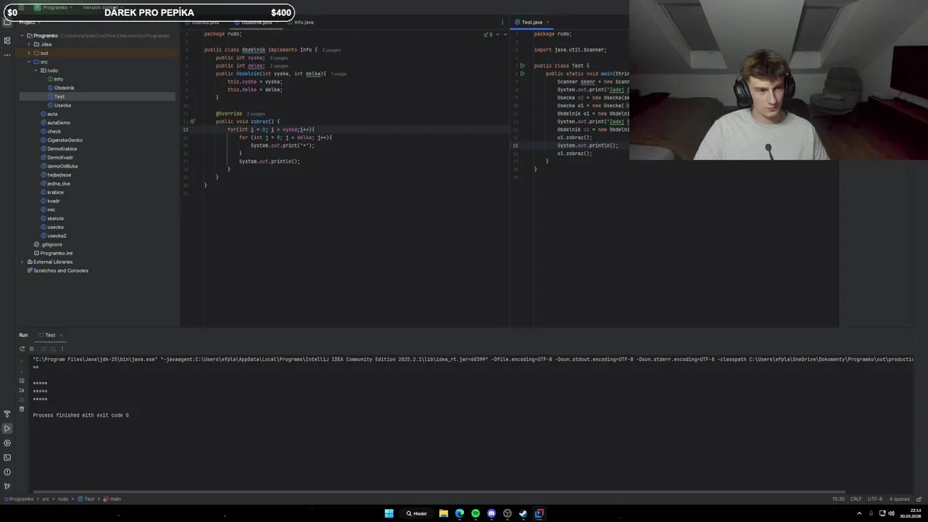This screenshot has height=522, width=928.
Task: Open Spotify from the taskbar
Action: pos(476,513)
